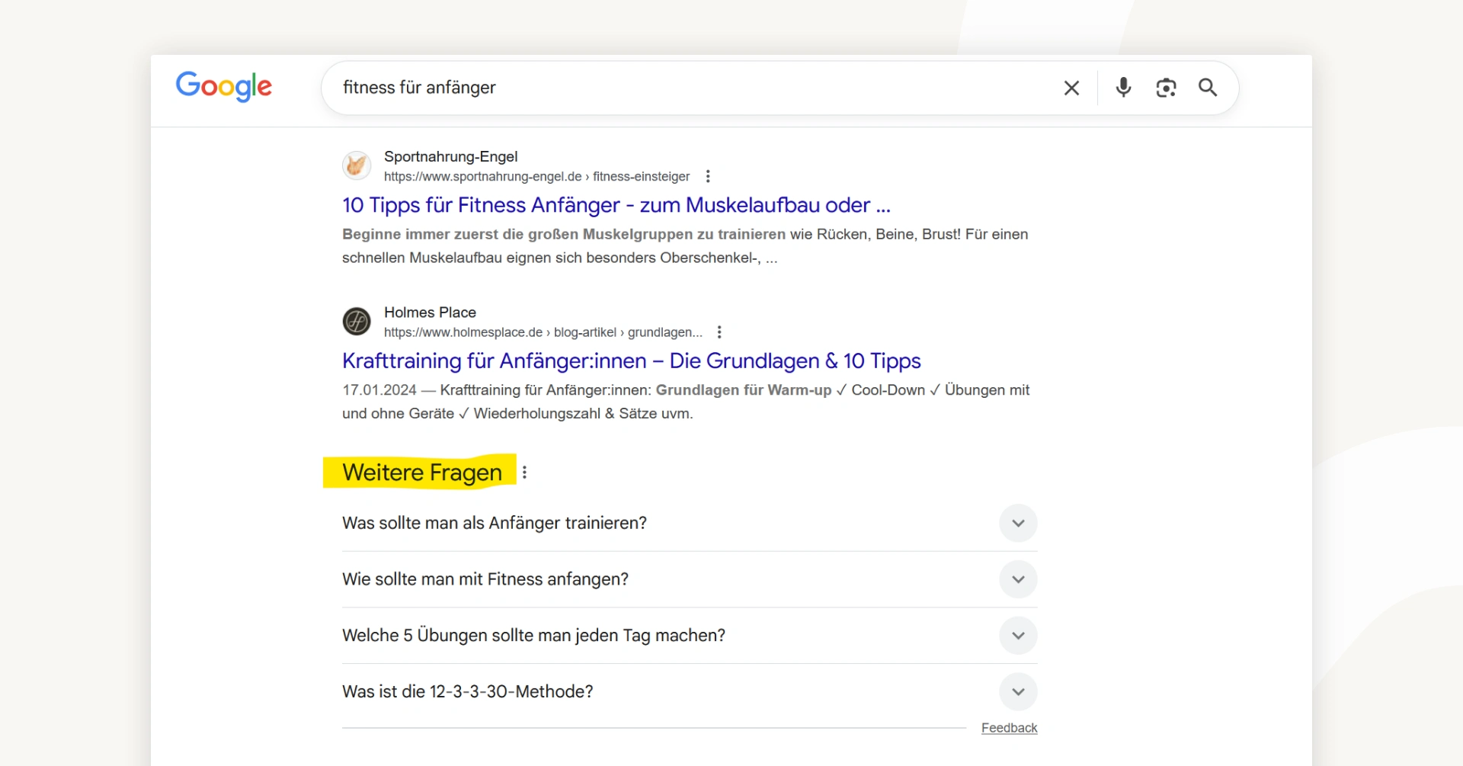The width and height of the screenshot is (1463, 766).
Task: Start a voice search with the microphone icon
Action: (x=1123, y=88)
